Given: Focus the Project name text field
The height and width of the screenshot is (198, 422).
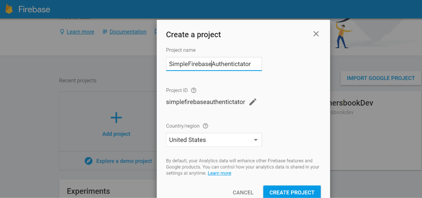Looking at the screenshot, I should click(214, 64).
